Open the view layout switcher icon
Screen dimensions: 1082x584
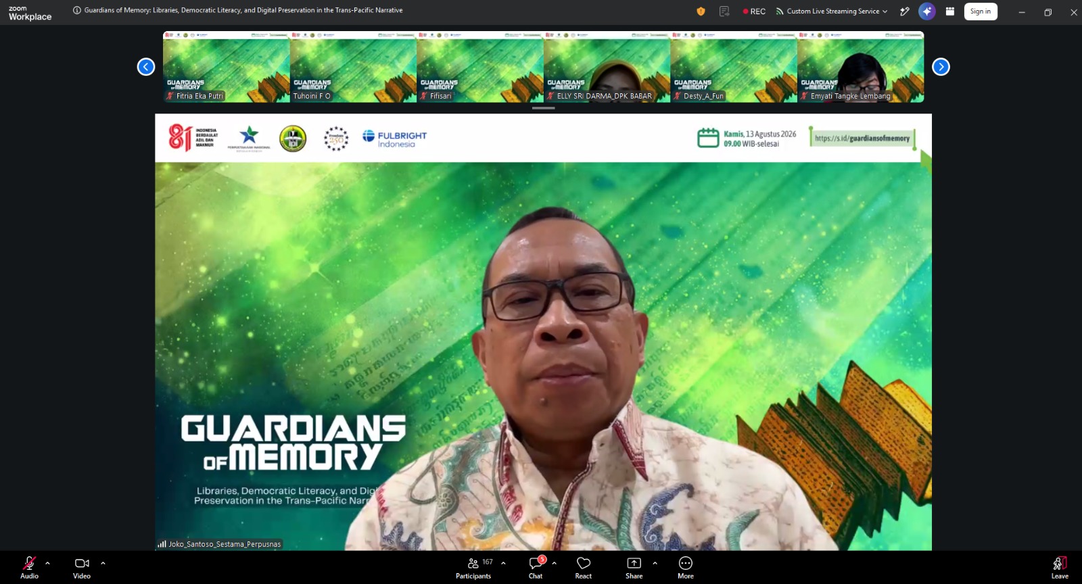pos(950,11)
